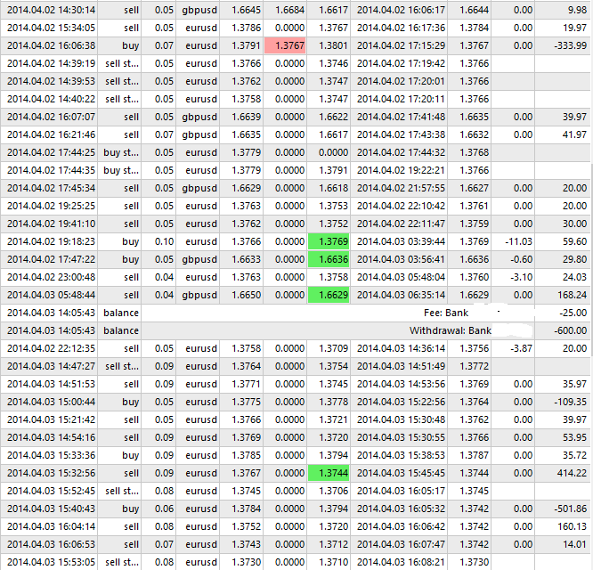The image size is (593, 570).
Task: Select the withdrawal amount -600.00
Action: click(571, 330)
